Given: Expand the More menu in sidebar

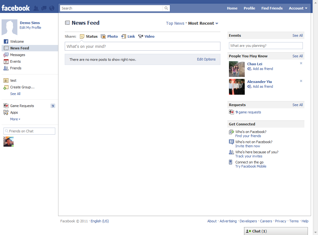Looking at the screenshot, I should tap(15, 119).
